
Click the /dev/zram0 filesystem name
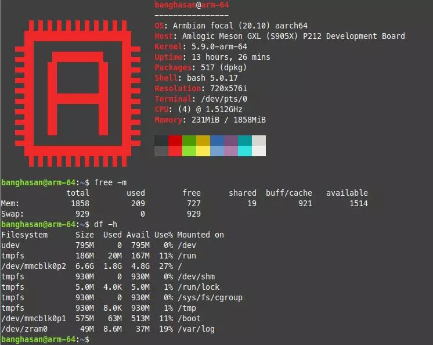[24, 329]
